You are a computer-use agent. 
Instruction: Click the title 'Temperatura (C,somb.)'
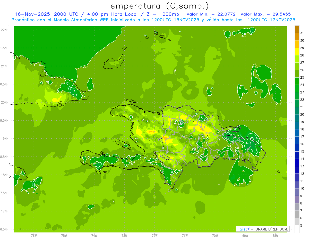point(157,6)
